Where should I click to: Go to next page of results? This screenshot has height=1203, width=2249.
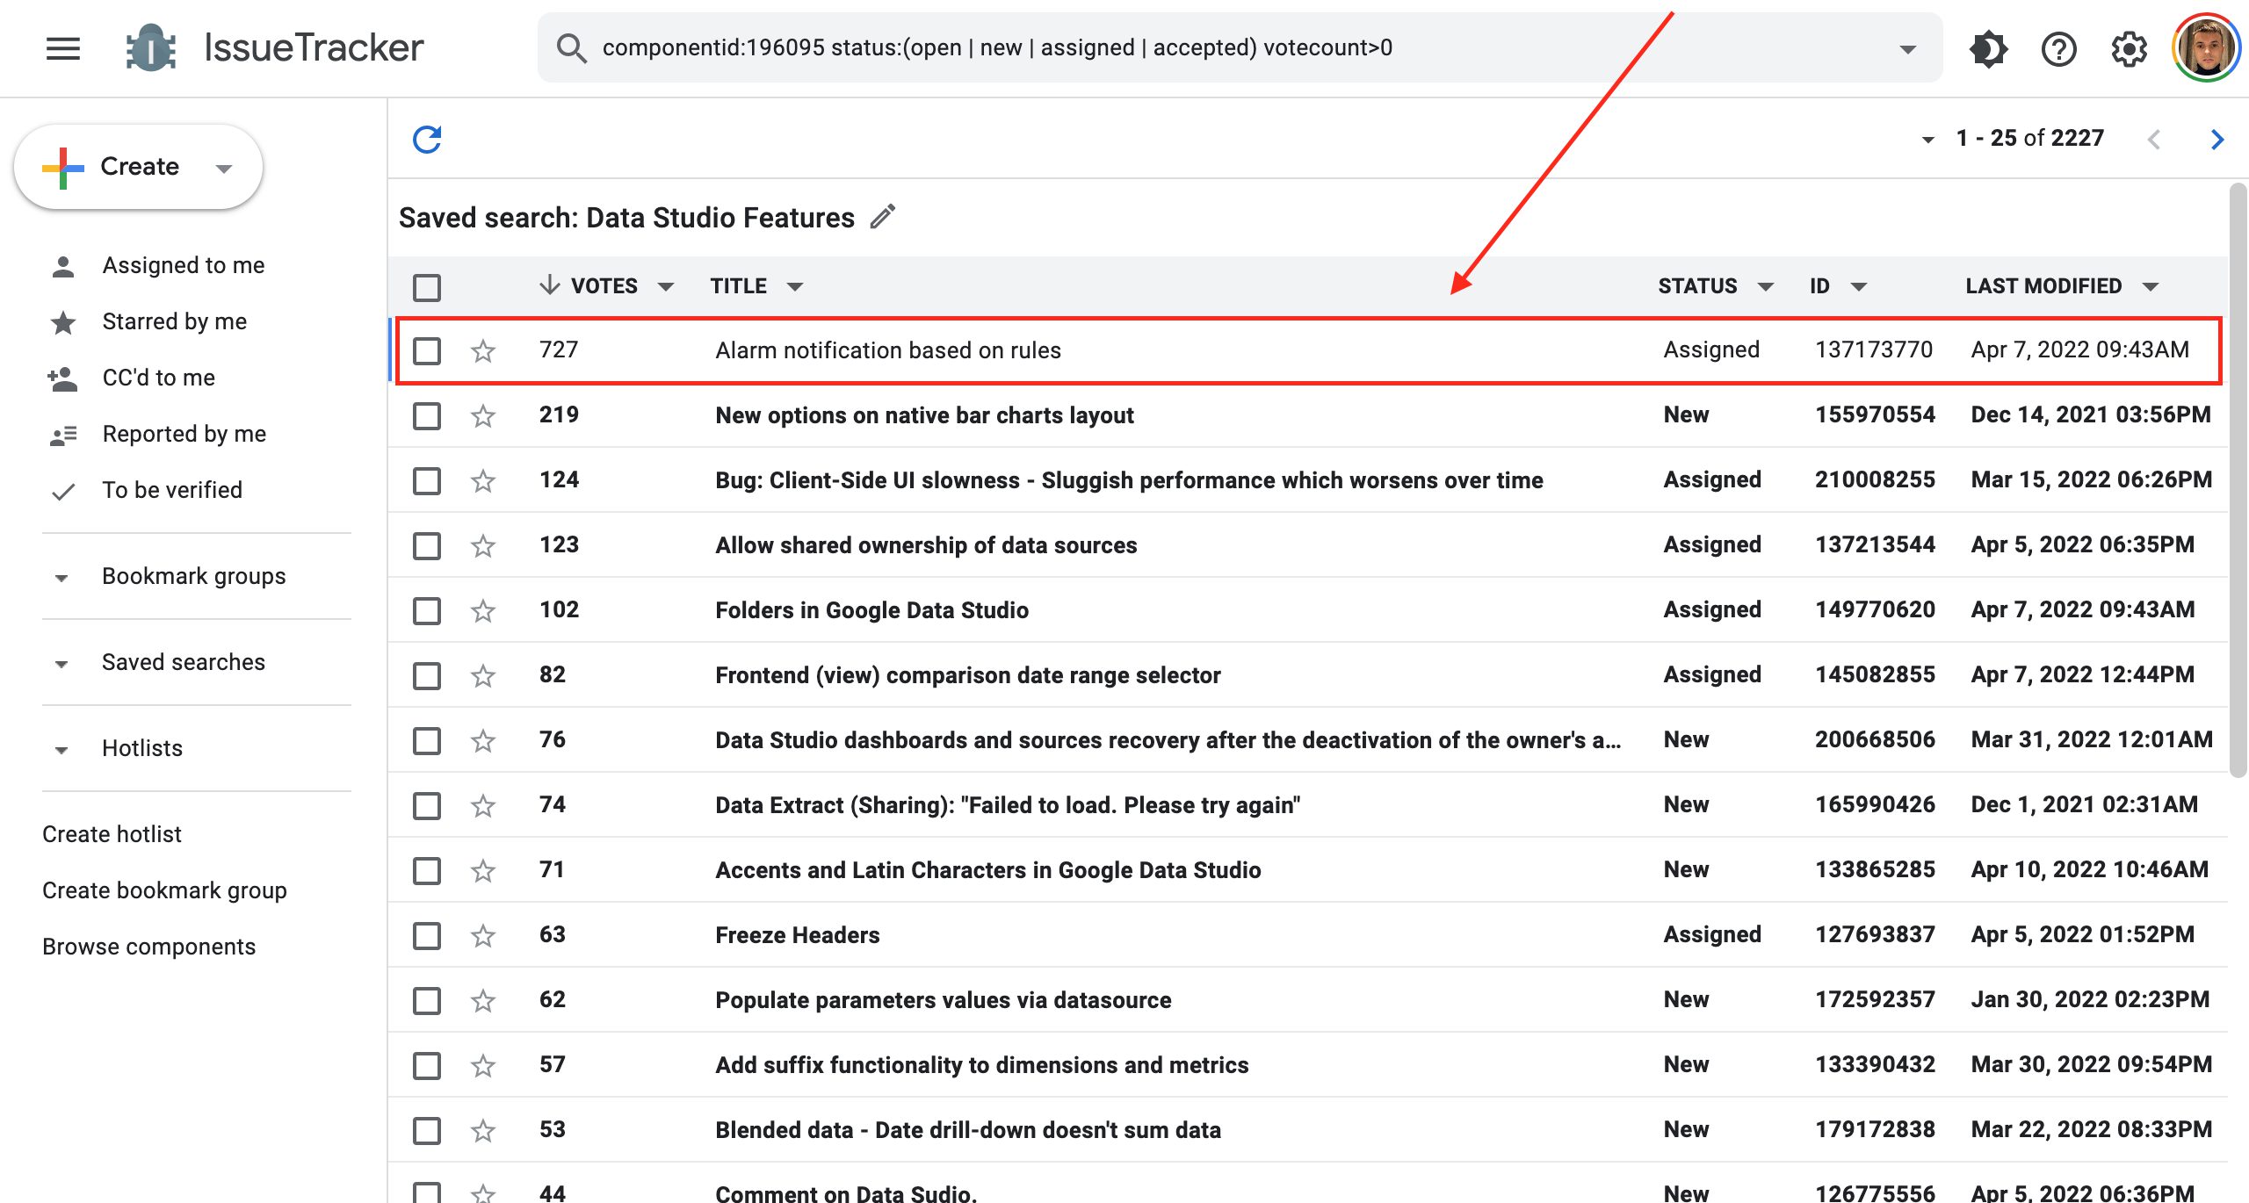point(2216,139)
